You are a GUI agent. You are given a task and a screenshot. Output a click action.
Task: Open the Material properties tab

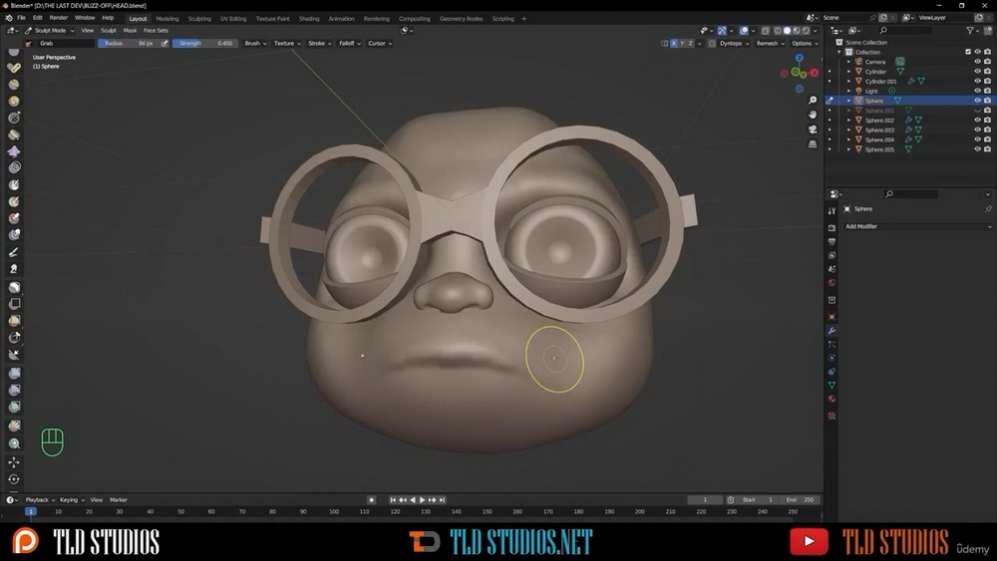point(831,399)
